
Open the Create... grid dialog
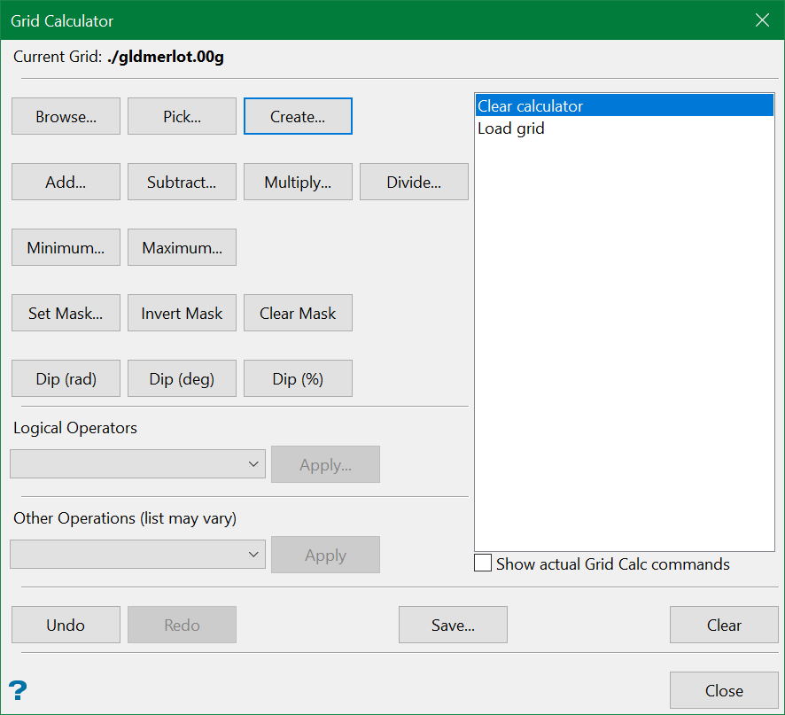coord(298,117)
